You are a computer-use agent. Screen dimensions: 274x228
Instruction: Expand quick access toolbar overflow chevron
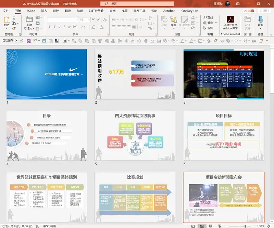tap(267, 41)
